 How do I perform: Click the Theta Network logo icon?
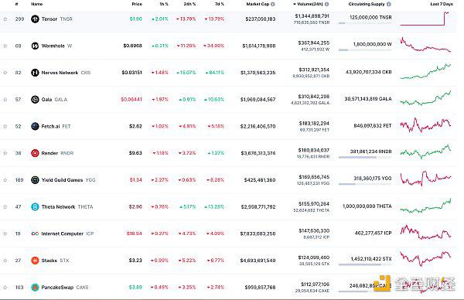point(35,206)
